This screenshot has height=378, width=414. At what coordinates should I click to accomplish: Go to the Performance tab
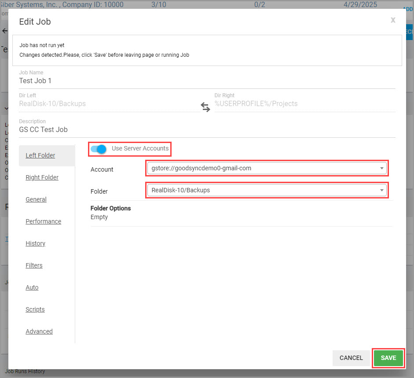[43, 221]
